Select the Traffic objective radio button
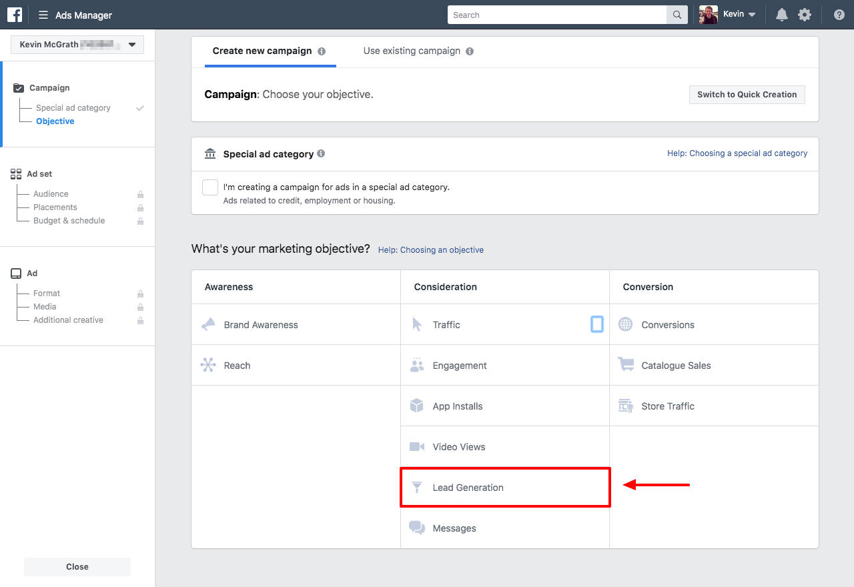Image resolution: width=854 pixels, height=587 pixels. pyautogui.click(x=597, y=324)
